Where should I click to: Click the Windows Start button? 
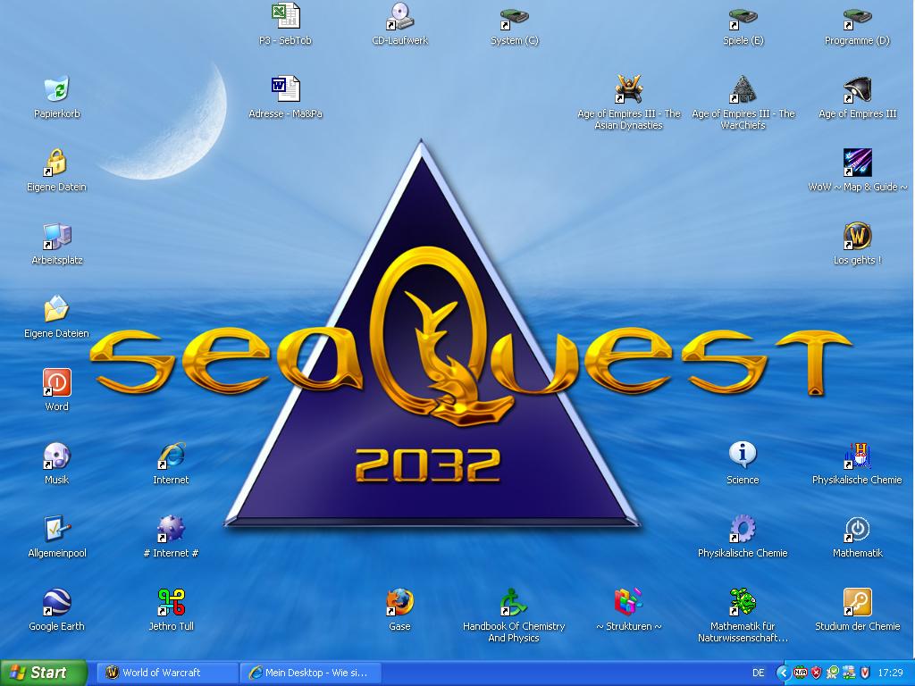pyautogui.click(x=43, y=673)
